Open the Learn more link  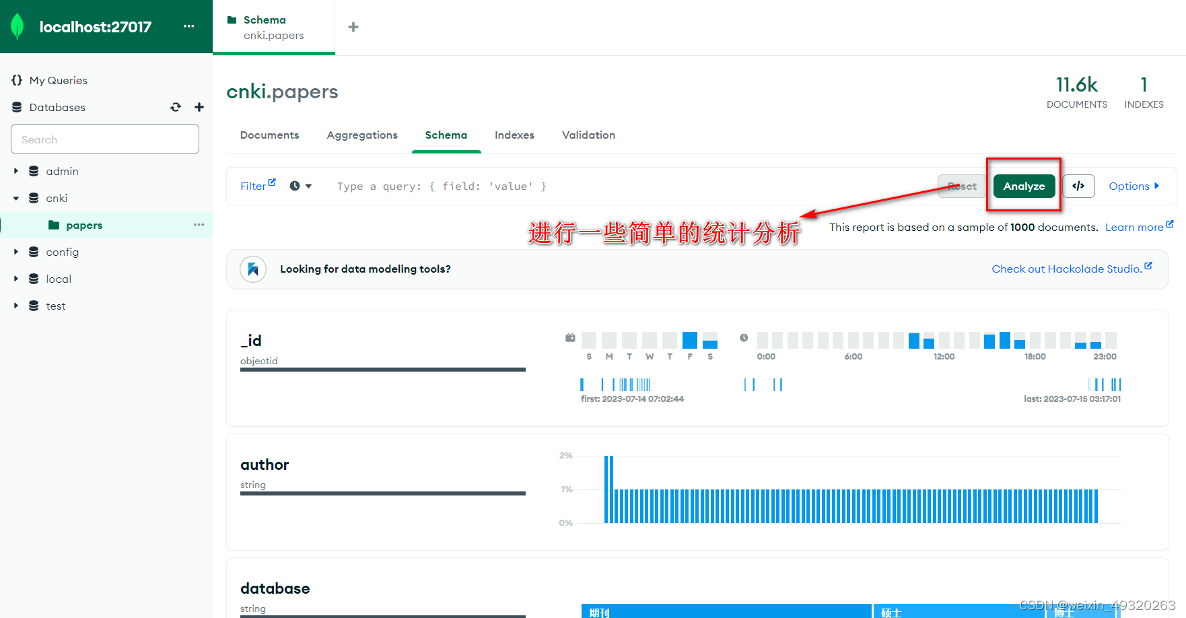(1138, 227)
